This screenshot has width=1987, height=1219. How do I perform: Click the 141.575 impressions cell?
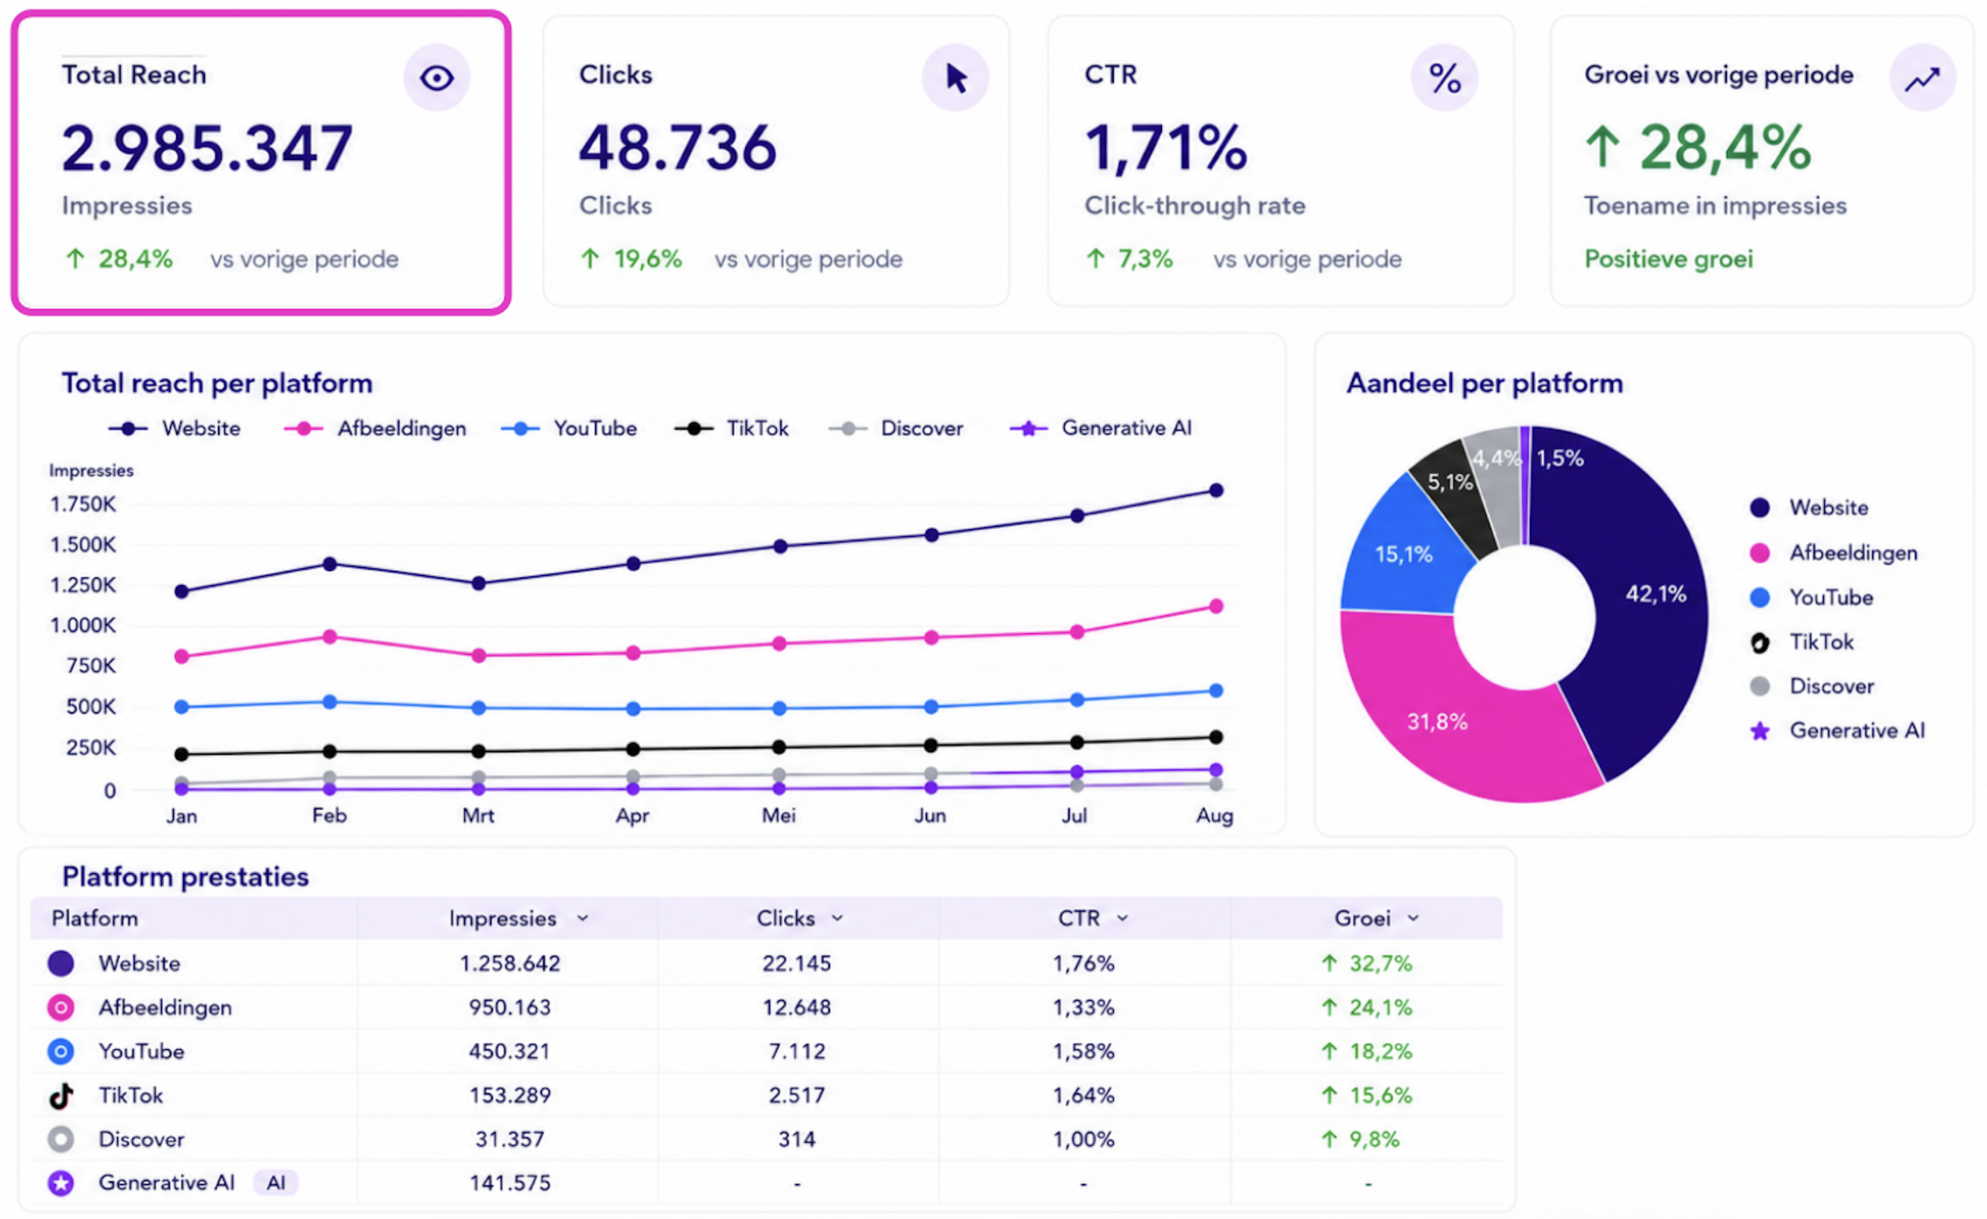click(510, 1183)
